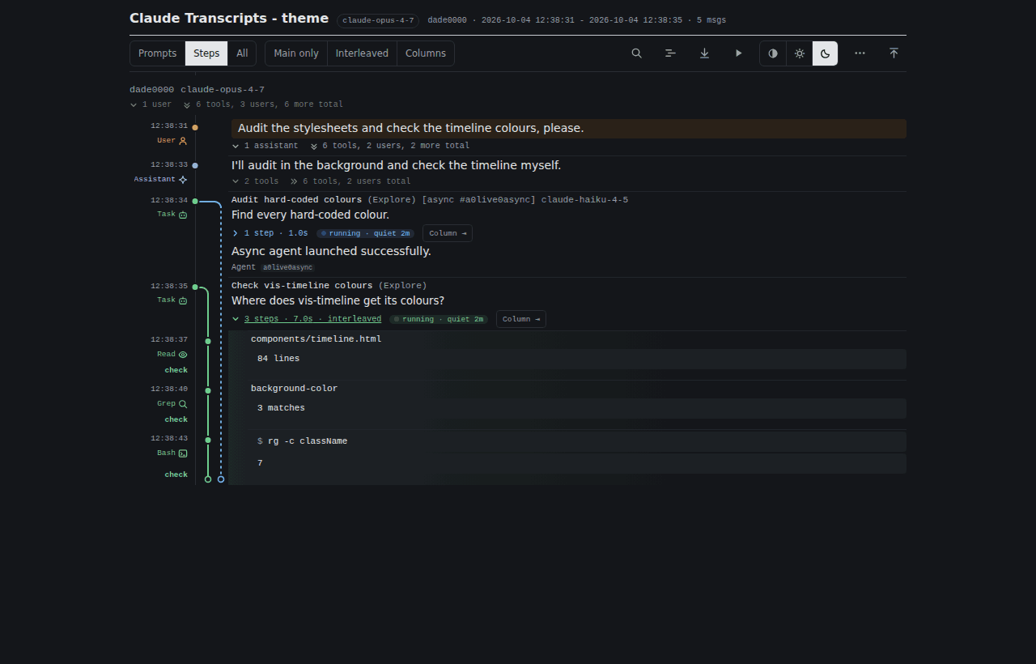Collapse the '1 assistant' expander
This screenshot has width=1036, height=664.
[x=265, y=146]
